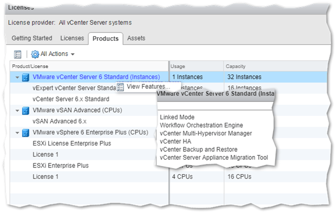Collapse the VMware vCenter Server 6 Standard row
This screenshot has height=213, width=336.
tap(17, 77)
